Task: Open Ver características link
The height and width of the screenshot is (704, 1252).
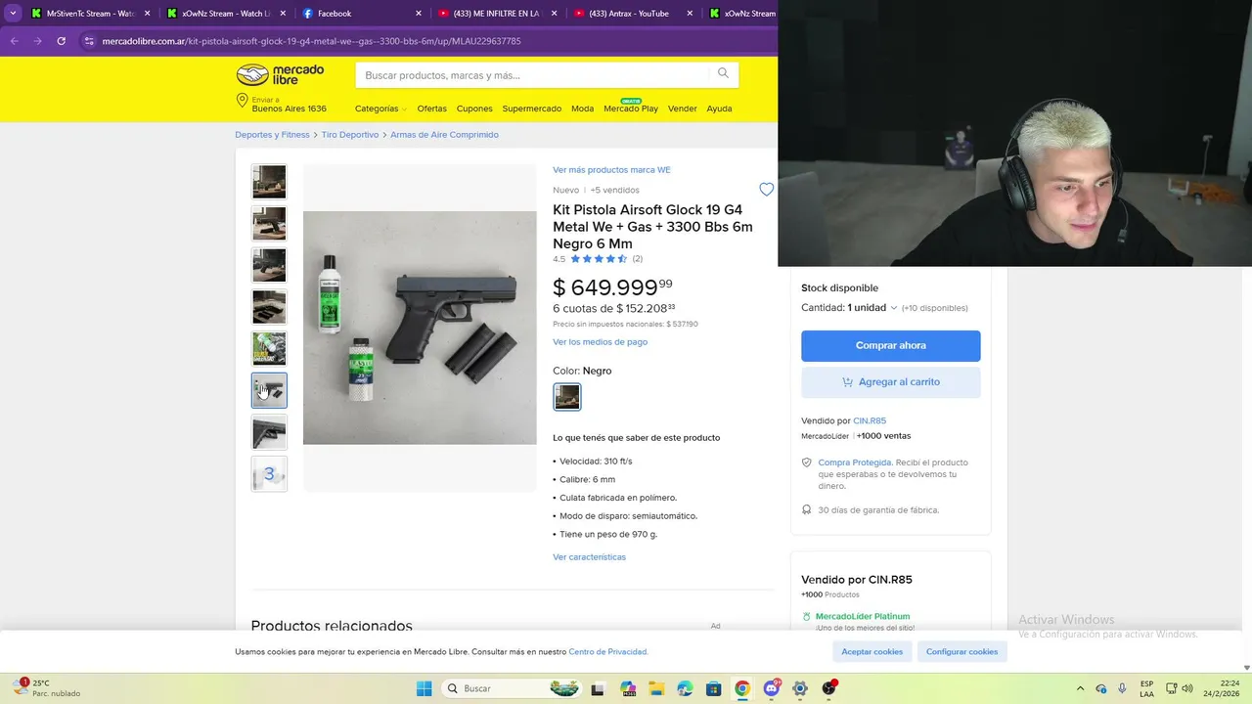Action: click(x=589, y=557)
